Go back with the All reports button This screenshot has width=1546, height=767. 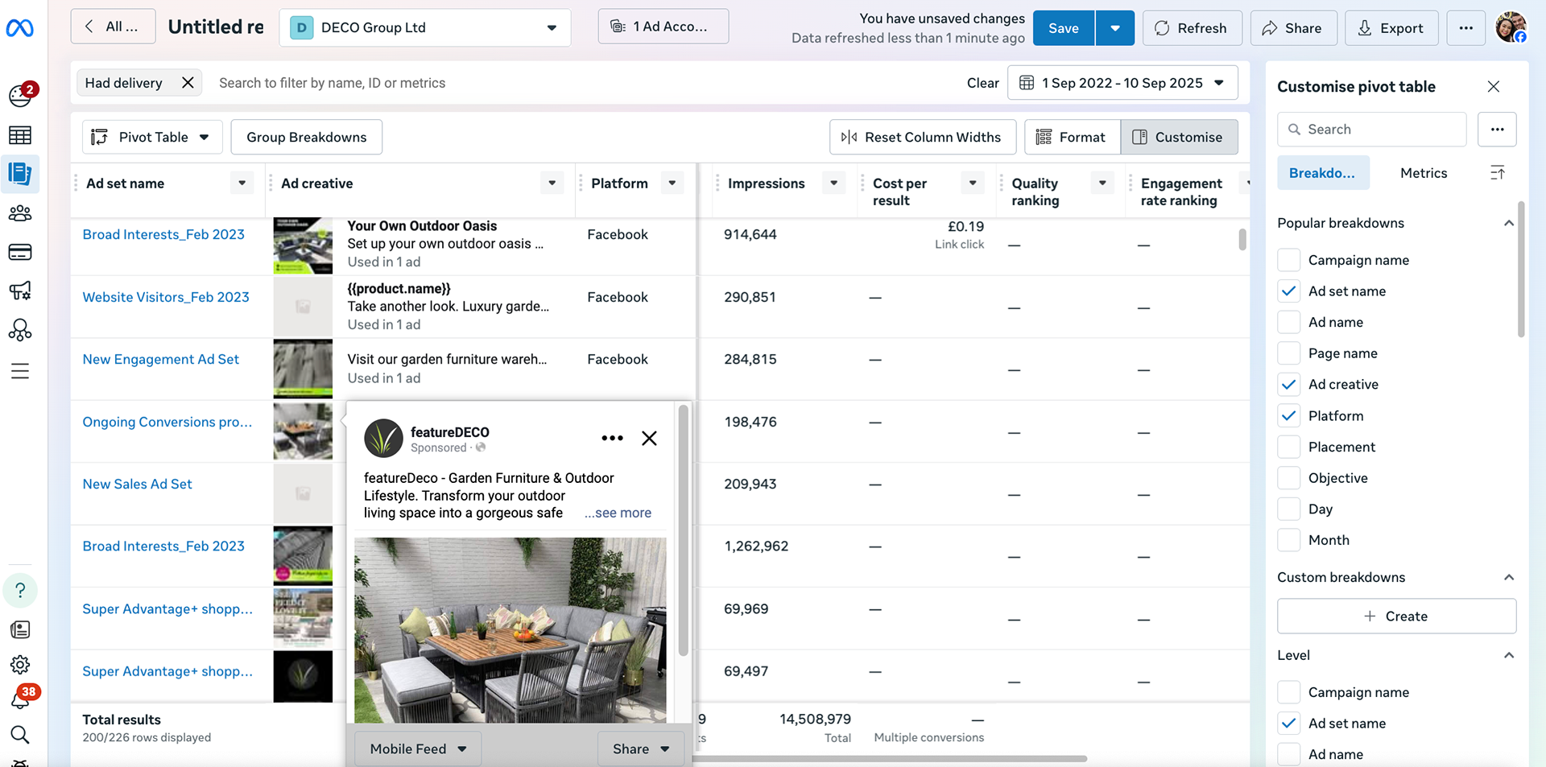[x=112, y=27]
